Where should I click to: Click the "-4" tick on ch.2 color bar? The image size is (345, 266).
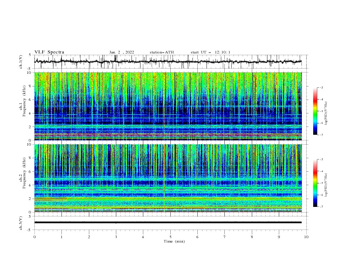pyautogui.click(x=321, y=171)
